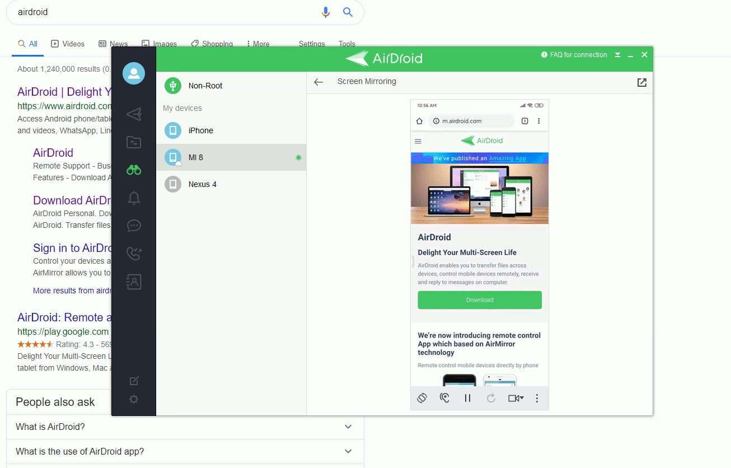This screenshot has height=468, width=731.
Task: Click the 'Amazing App' link on phone banner
Action: [x=508, y=158]
